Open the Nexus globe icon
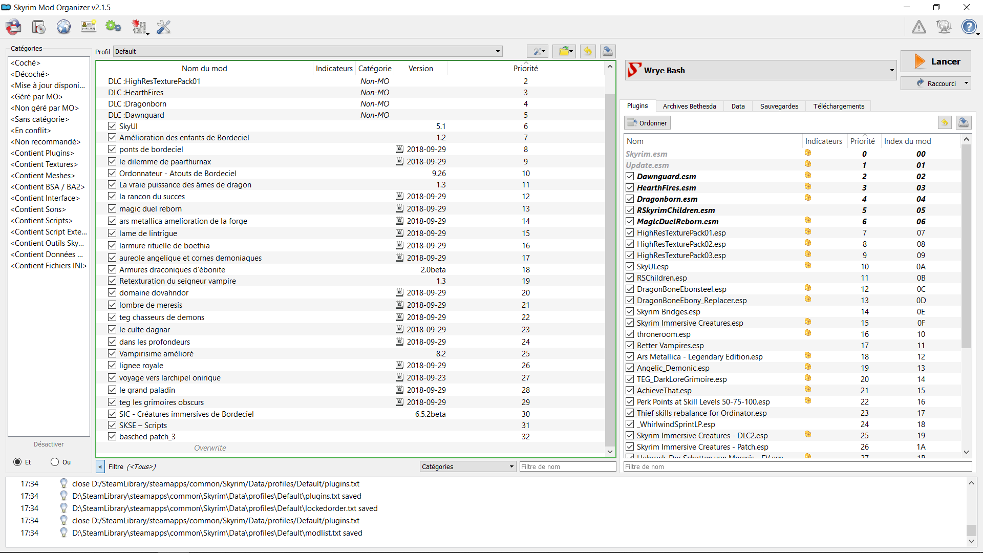 click(x=63, y=27)
